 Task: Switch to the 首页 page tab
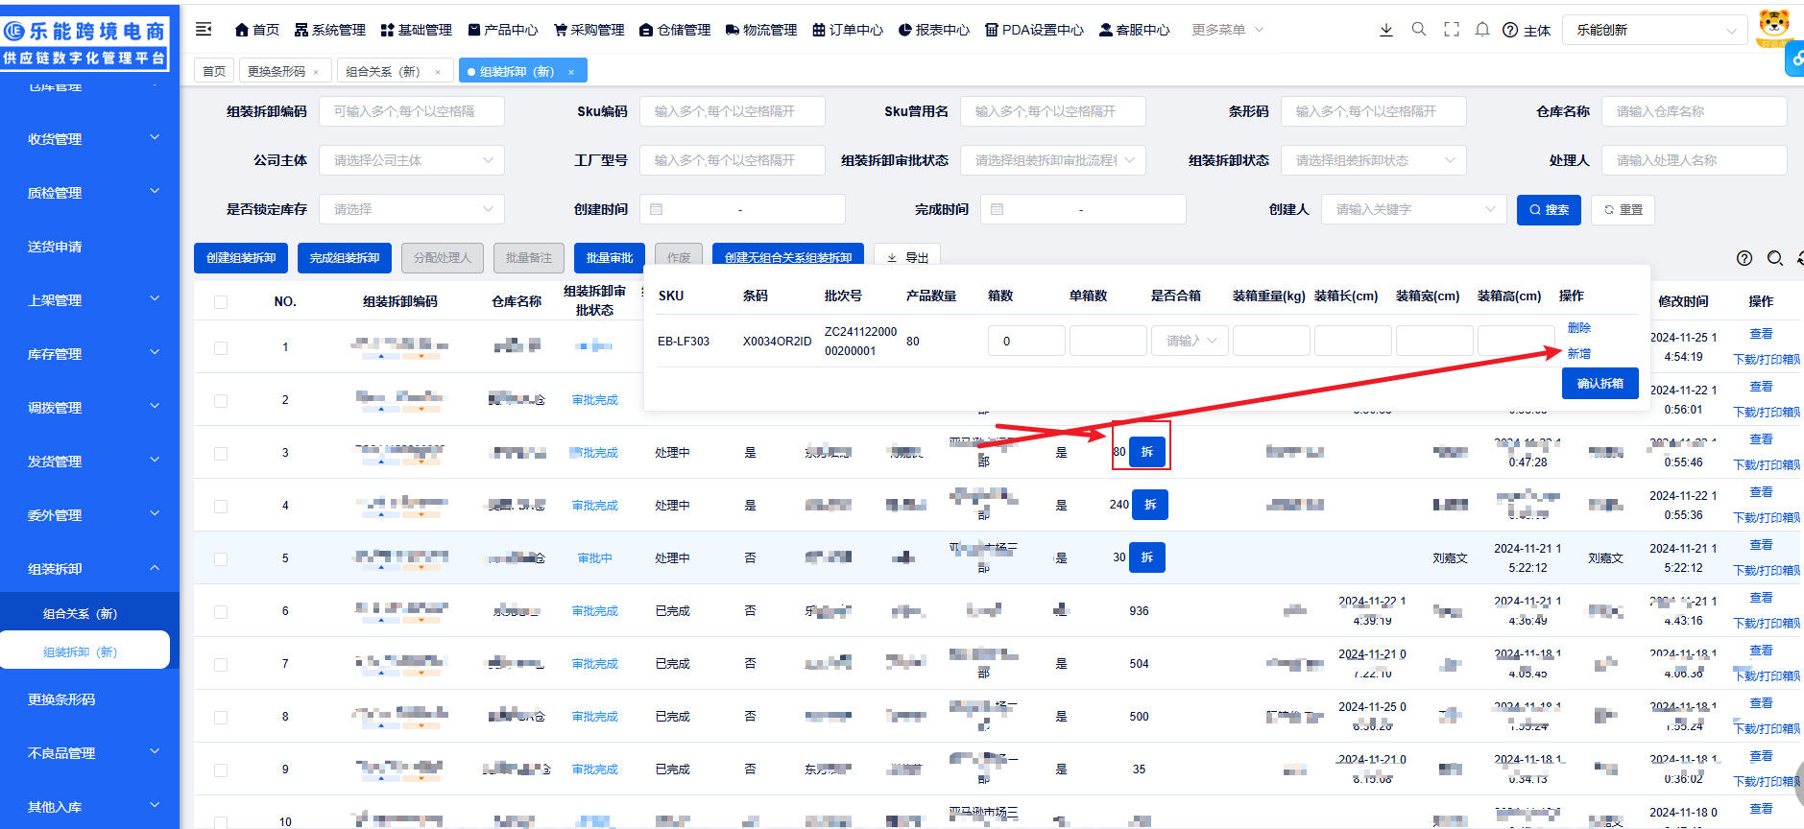click(x=214, y=71)
